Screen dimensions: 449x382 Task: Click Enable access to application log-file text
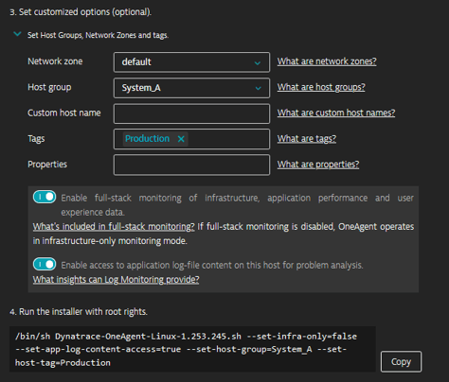tap(212, 266)
